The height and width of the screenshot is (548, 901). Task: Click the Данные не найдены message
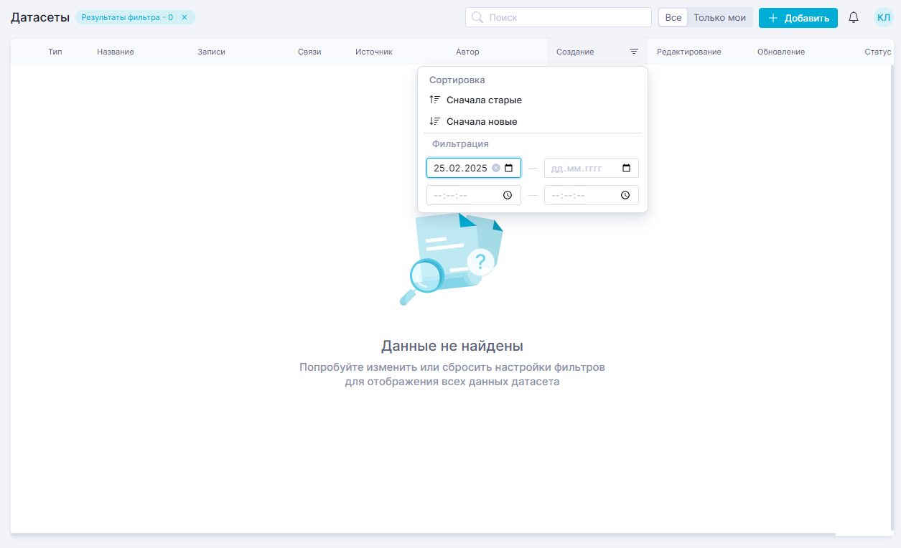click(x=452, y=346)
